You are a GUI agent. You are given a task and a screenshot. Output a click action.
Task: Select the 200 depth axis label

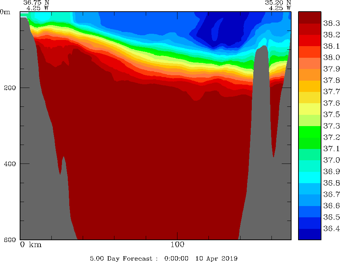point(10,88)
